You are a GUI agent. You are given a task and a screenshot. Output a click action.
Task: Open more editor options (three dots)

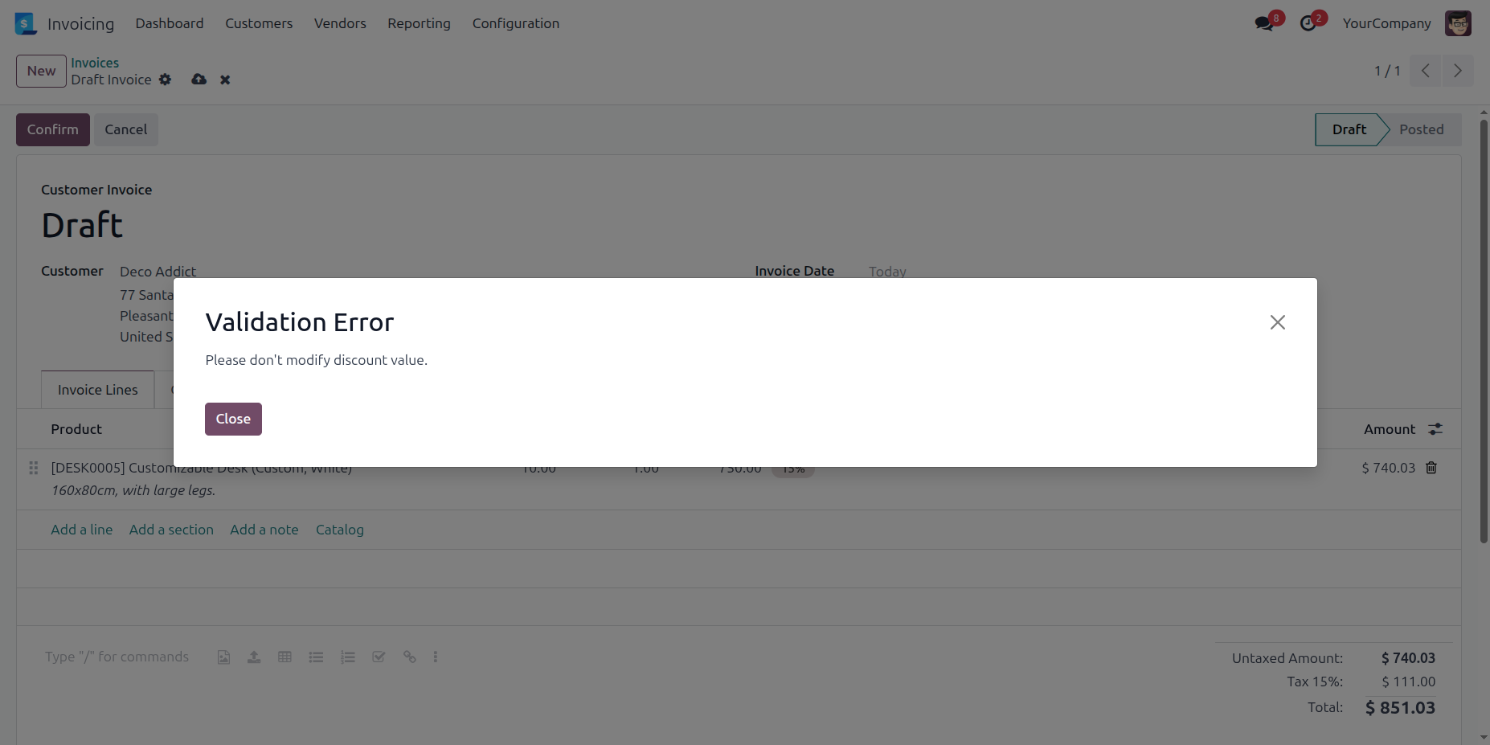pyautogui.click(x=436, y=657)
